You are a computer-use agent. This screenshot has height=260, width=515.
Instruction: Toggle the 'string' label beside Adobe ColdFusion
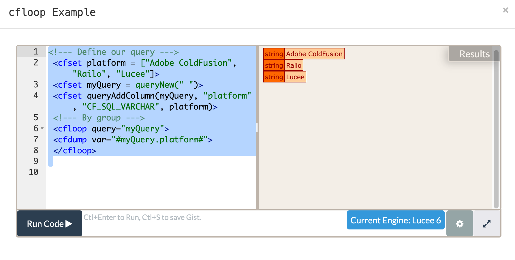(x=274, y=54)
